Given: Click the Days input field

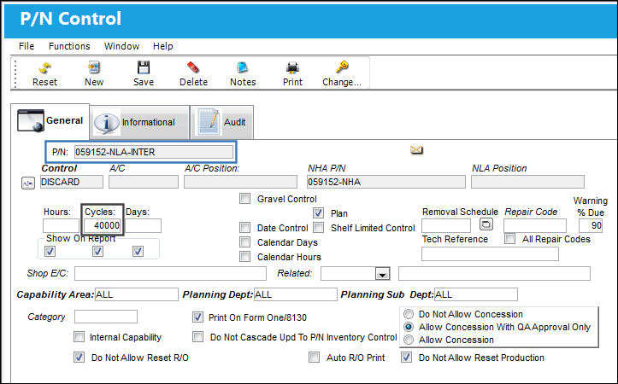Looking at the screenshot, I should coord(143,225).
